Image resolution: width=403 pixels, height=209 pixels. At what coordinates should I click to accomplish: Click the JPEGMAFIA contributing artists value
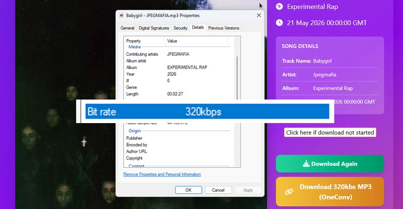coord(178,54)
